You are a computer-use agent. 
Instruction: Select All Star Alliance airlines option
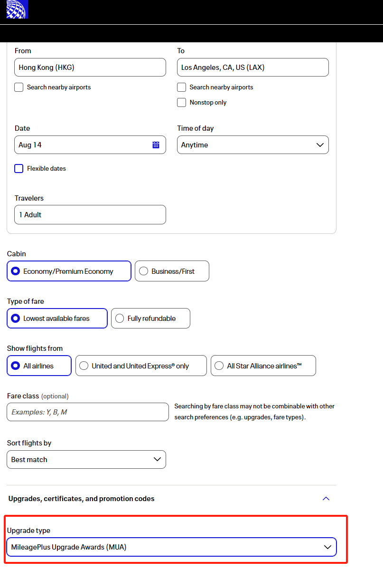click(x=219, y=366)
